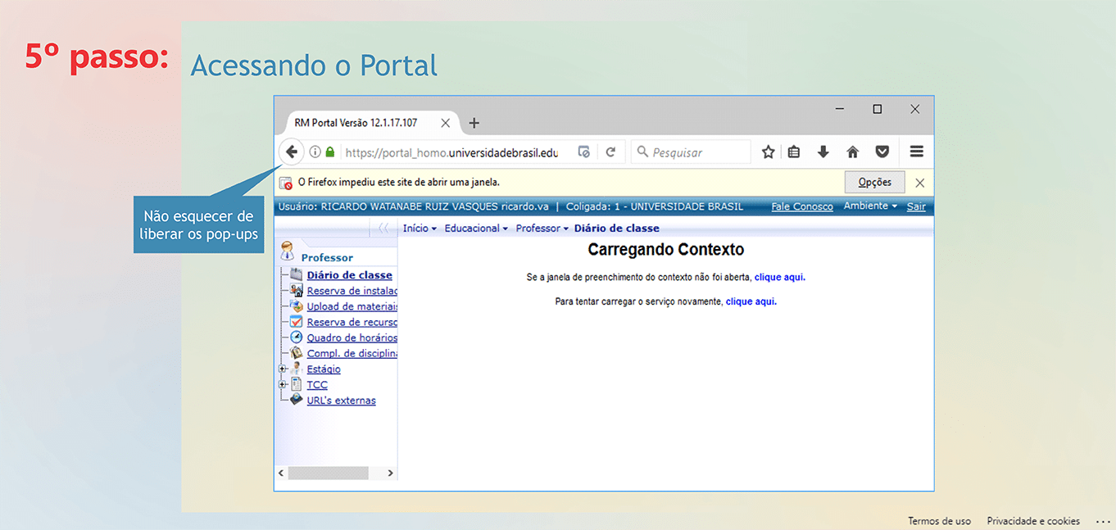Click the three dots more options in footer
This screenshot has width=1116, height=530.
click(x=1102, y=521)
